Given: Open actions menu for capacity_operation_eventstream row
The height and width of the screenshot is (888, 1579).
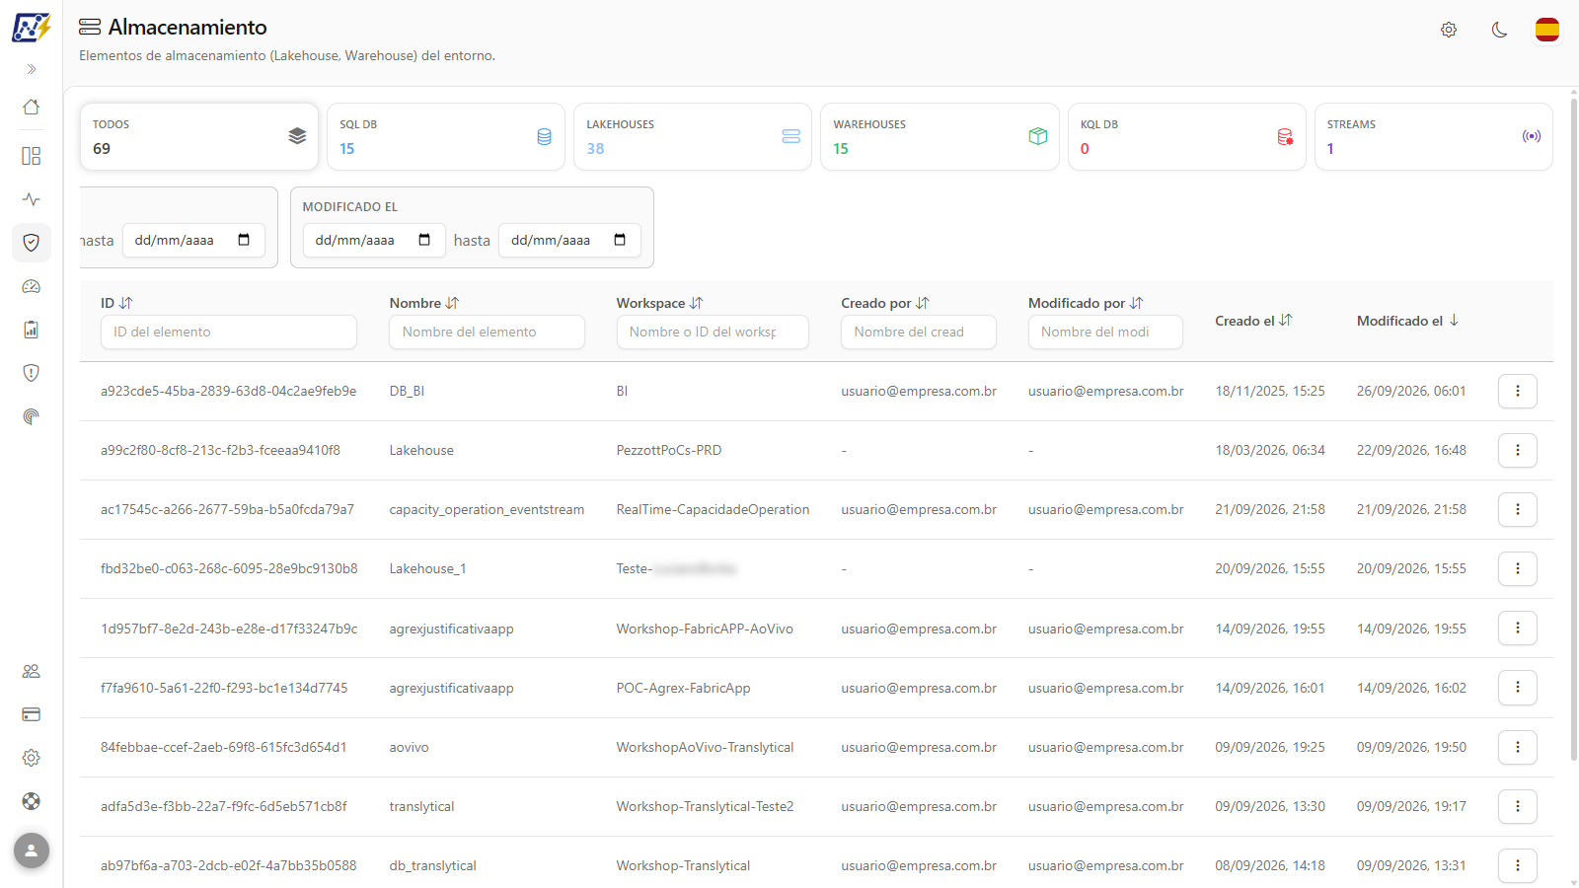Looking at the screenshot, I should tap(1518, 509).
